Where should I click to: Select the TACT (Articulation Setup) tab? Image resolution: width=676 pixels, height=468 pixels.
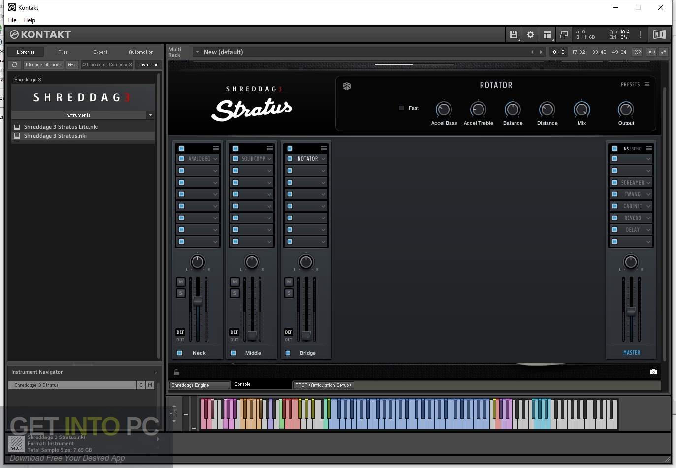pyautogui.click(x=323, y=385)
